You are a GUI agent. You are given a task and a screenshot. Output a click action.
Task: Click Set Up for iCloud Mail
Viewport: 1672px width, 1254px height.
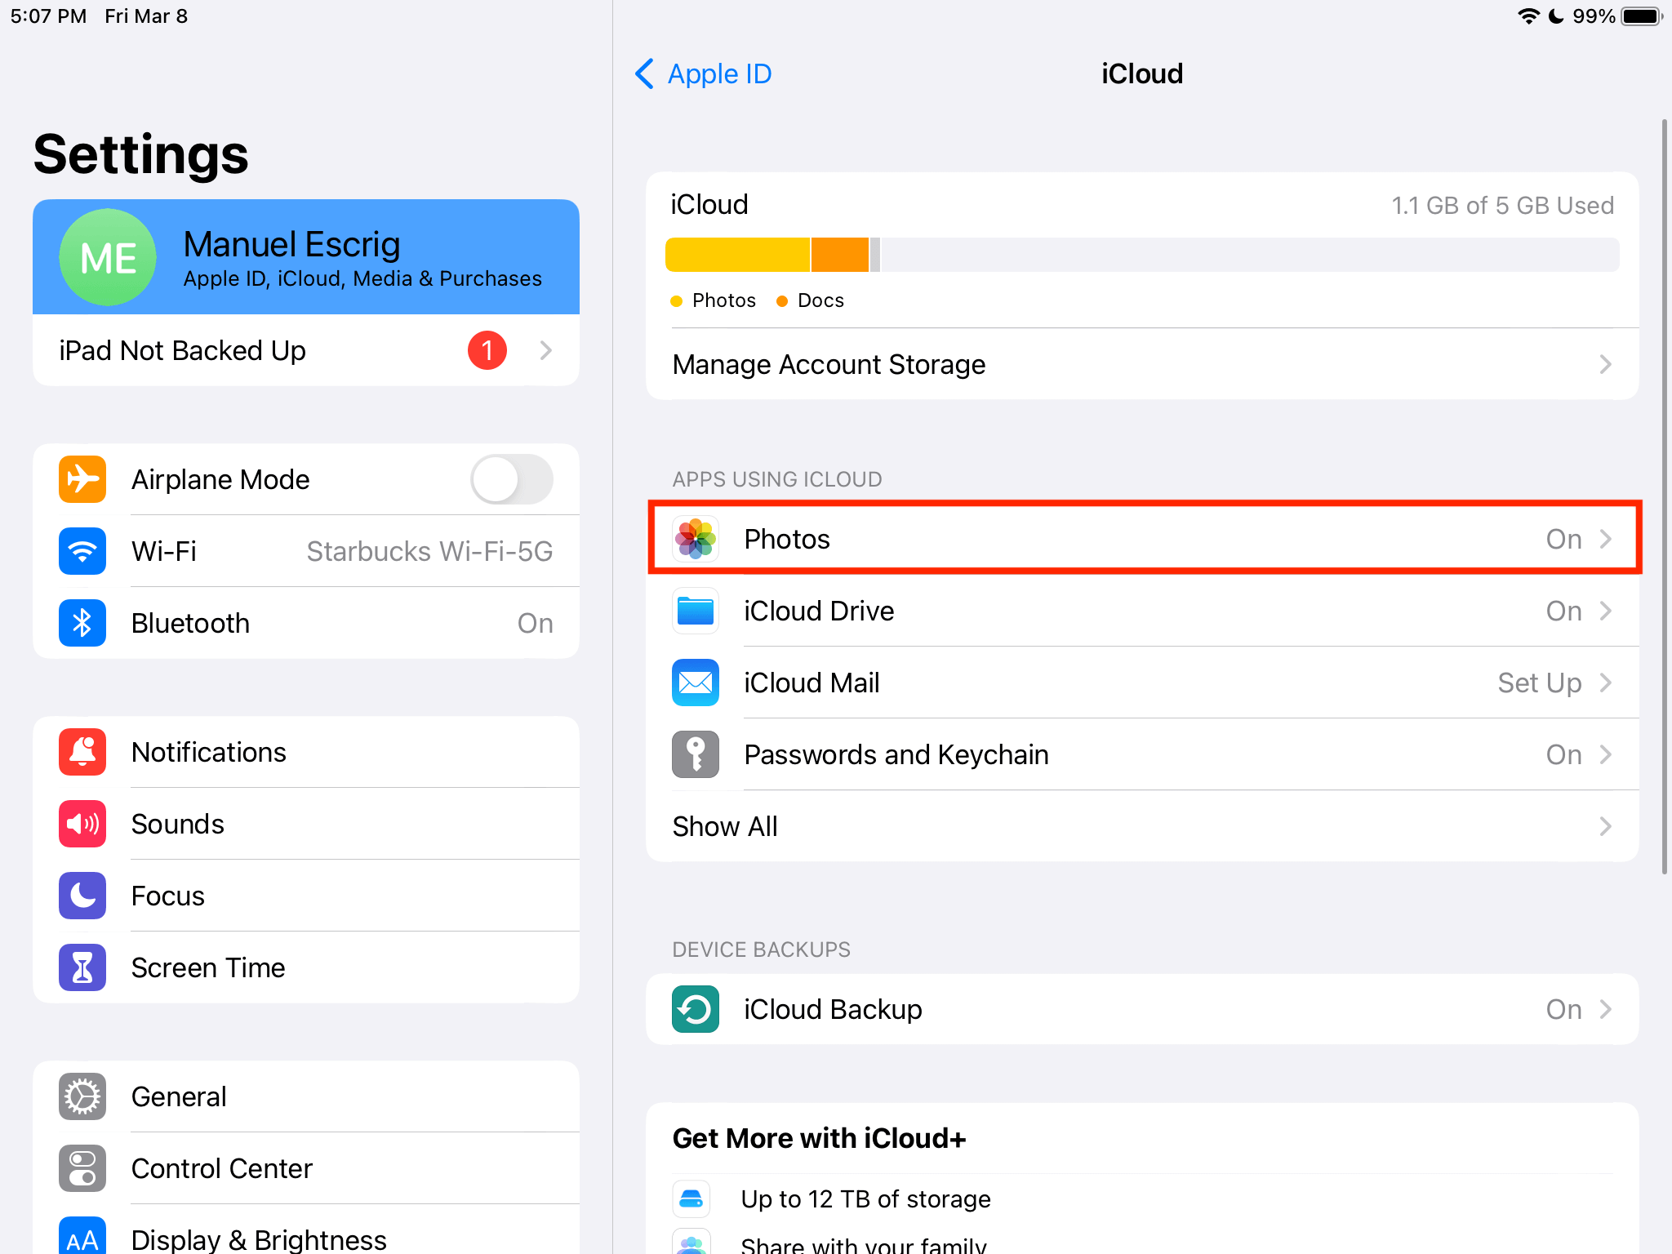[1538, 683]
